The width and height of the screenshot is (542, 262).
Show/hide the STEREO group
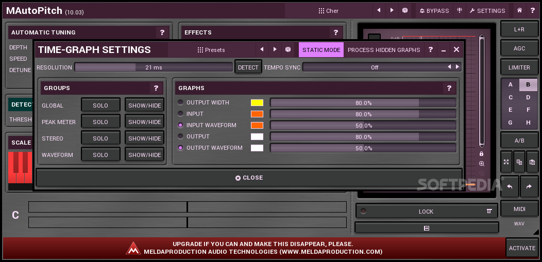point(144,138)
